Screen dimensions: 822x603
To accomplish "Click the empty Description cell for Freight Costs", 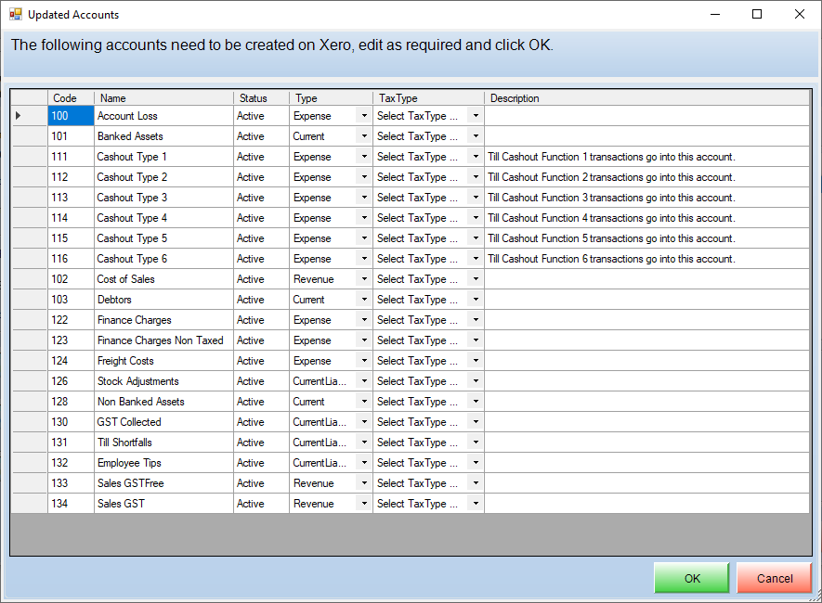I will pos(646,361).
